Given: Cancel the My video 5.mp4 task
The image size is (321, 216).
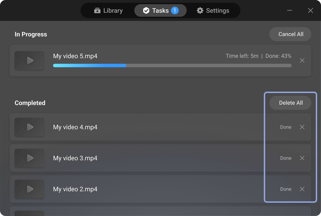Looking at the screenshot, I should tap(302, 61).
